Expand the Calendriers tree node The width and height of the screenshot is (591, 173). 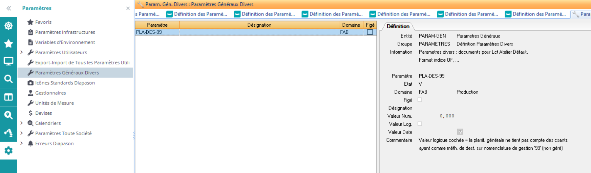click(22, 123)
